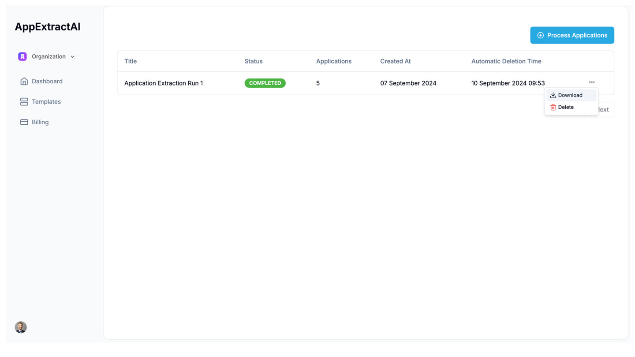Open the user profile avatar
Screen dimensions: 635x357
point(21,327)
